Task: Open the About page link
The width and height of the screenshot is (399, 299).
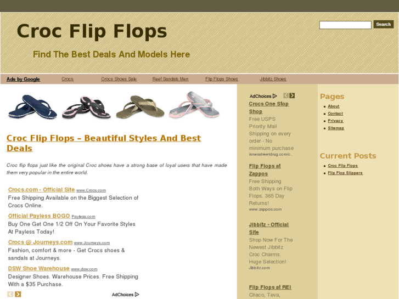Action: pos(333,106)
